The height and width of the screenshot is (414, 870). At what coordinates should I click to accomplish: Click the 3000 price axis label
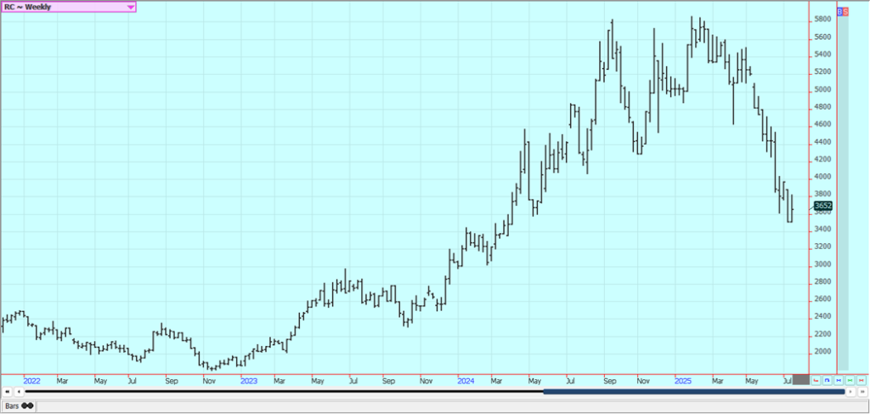click(822, 264)
